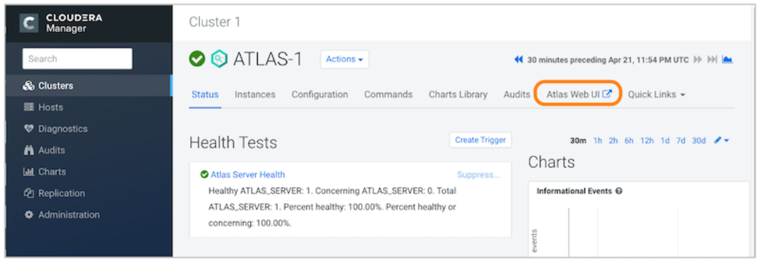761x265 pixels.
Task: Step the time range forward one interval
Action: click(699, 60)
